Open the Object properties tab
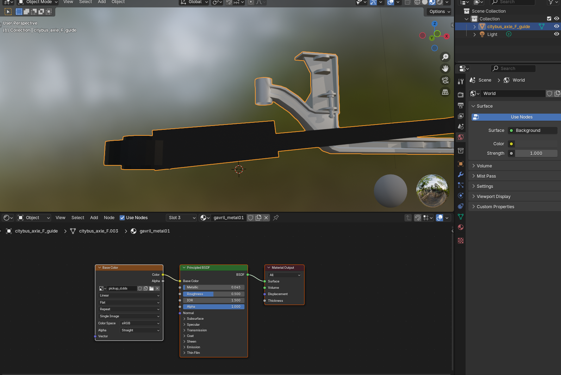This screenshot has height=375, width=561. (461, 164)
